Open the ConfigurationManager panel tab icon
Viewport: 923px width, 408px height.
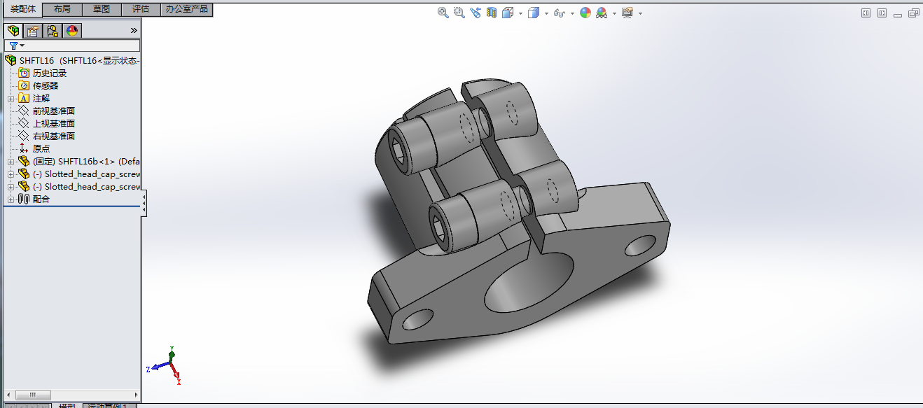53,31
